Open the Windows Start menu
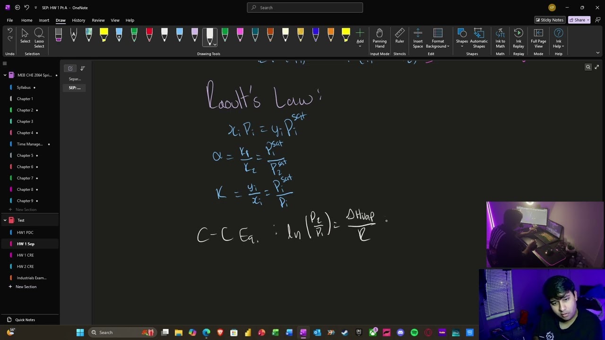The width and height of the screenshot is (605, 340). click(x=80, y=332)
